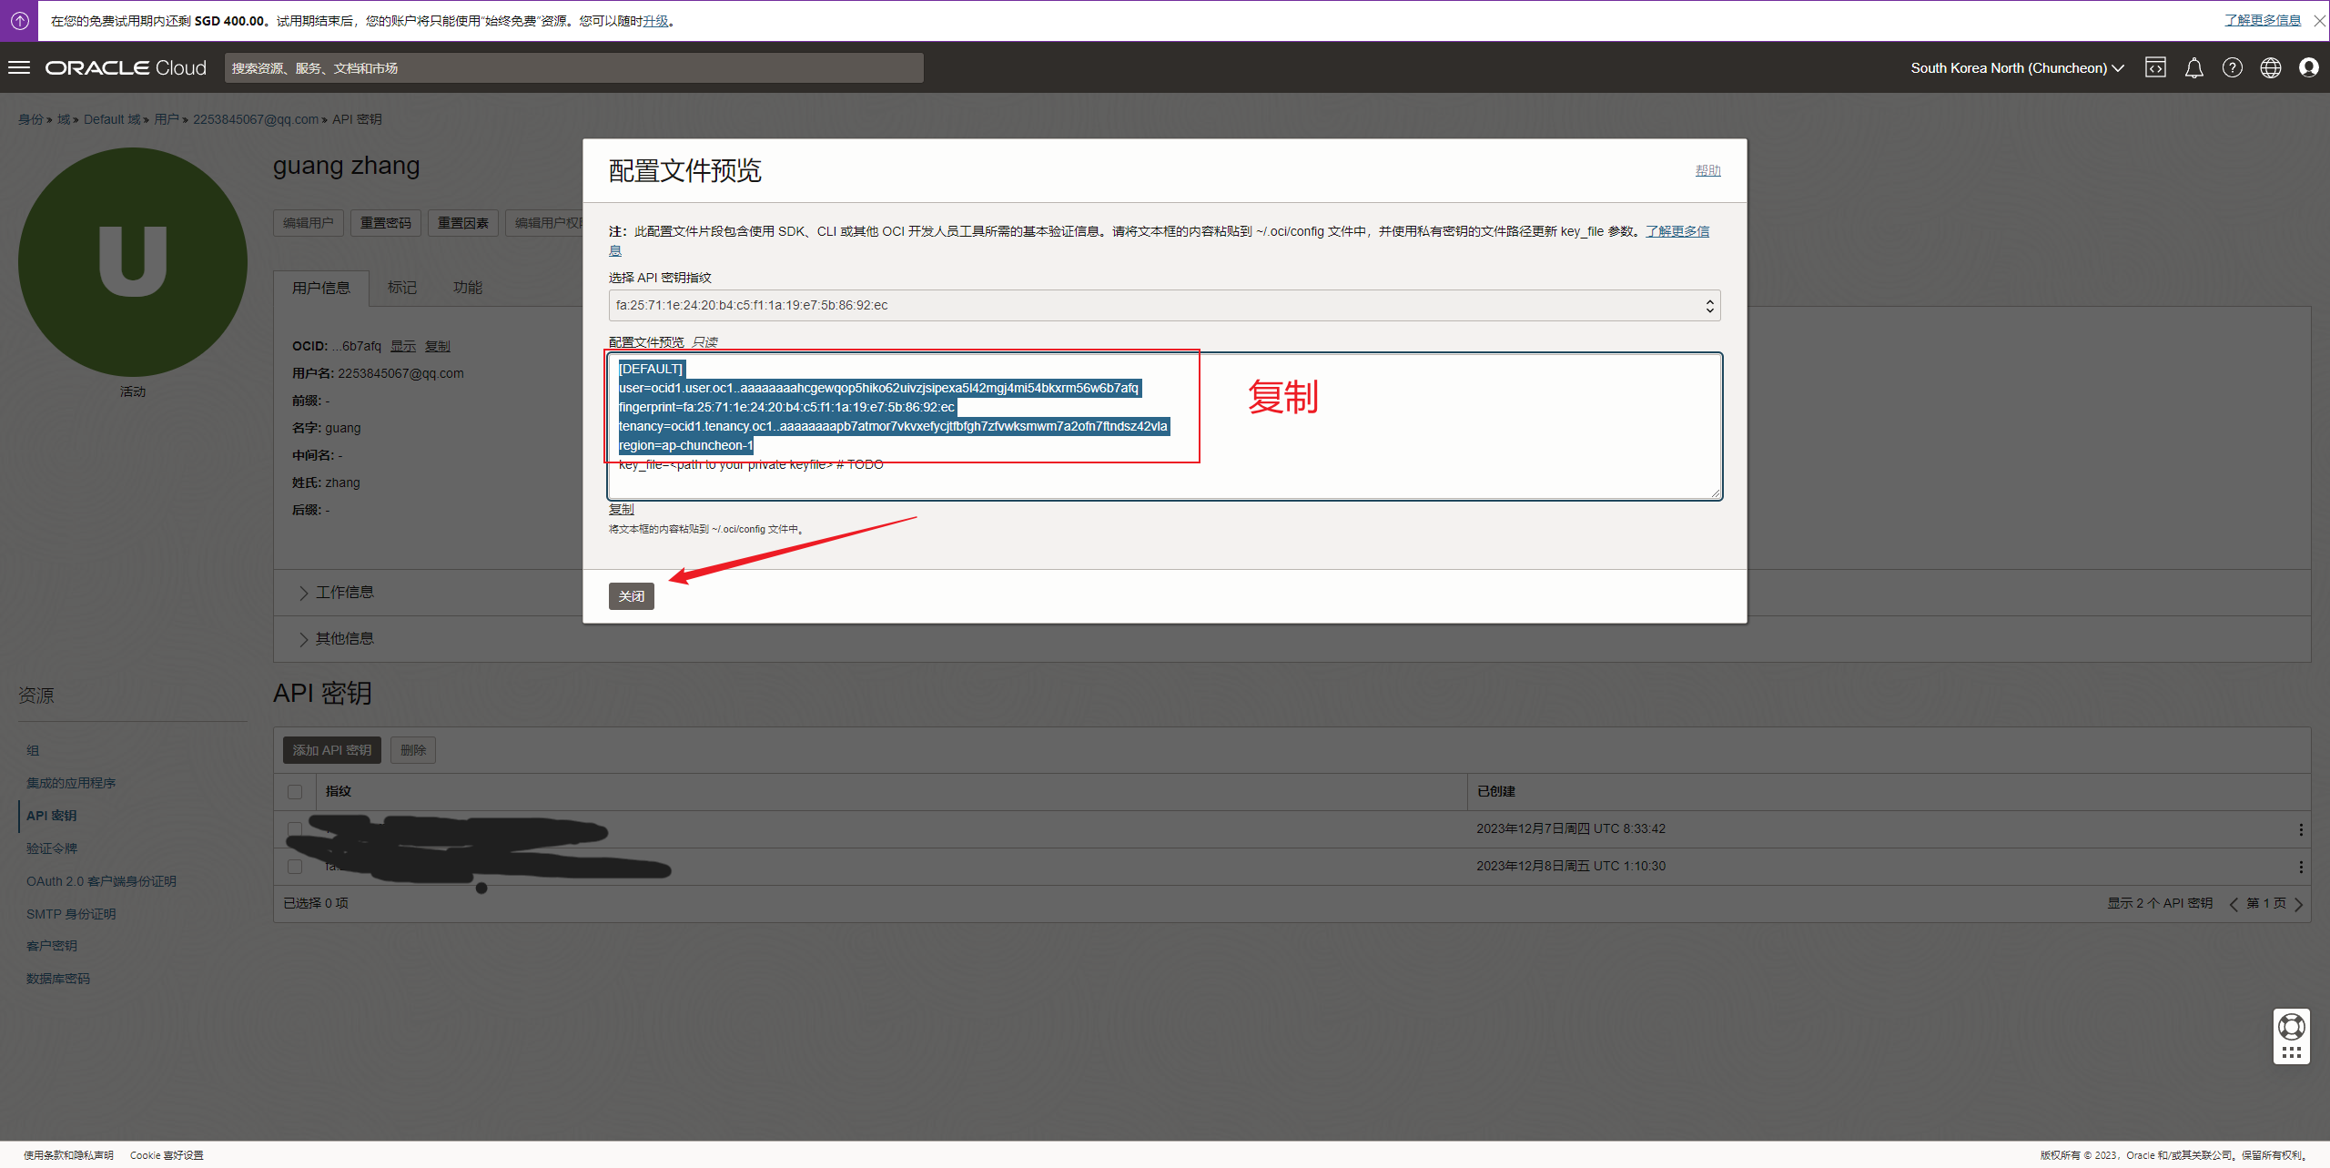Open the Cloud Shell developer tools icon
2330x1168 pixels.
point(2155,67)
